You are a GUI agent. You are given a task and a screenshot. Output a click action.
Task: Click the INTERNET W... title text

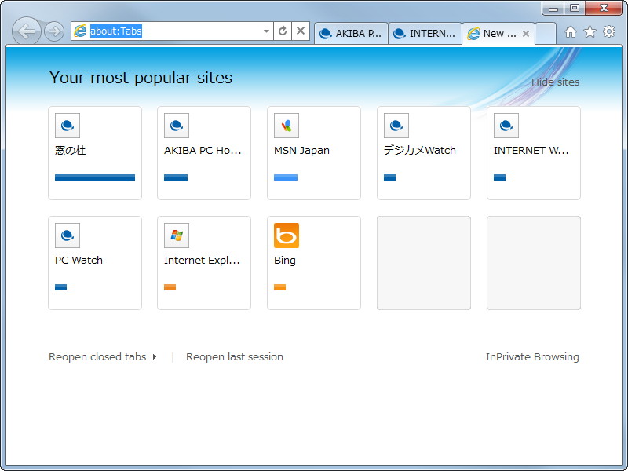point(531,151)
